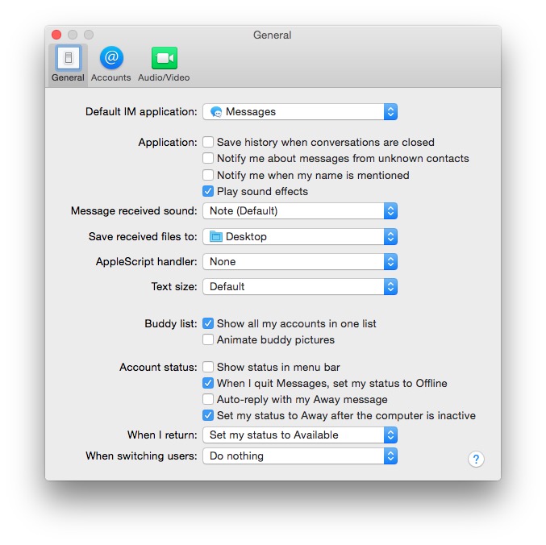Enable Animate buddy pictures

pos(208,339)
